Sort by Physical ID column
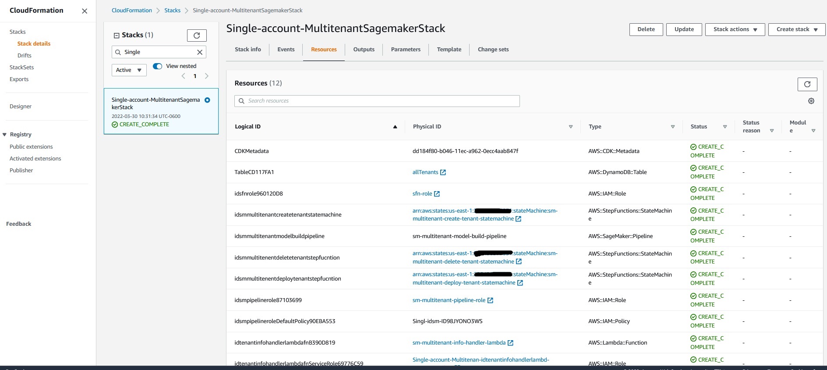Viewport: 827px width, 370px height. 571,127
